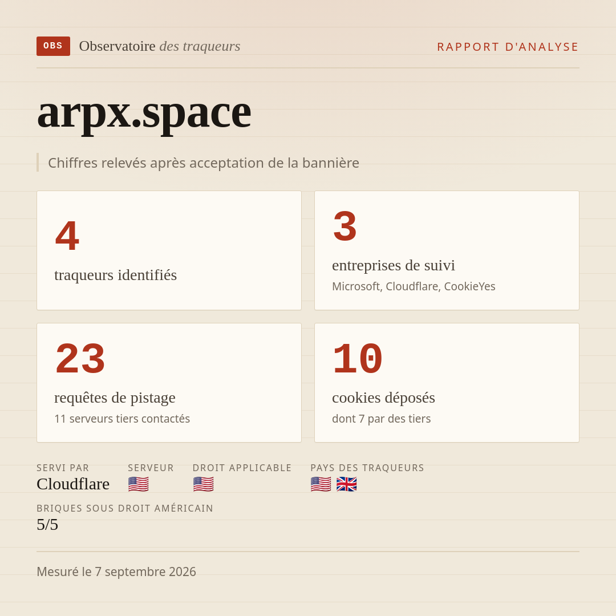Click the 'requêtes de pistage' label

[x=115, y=398]
